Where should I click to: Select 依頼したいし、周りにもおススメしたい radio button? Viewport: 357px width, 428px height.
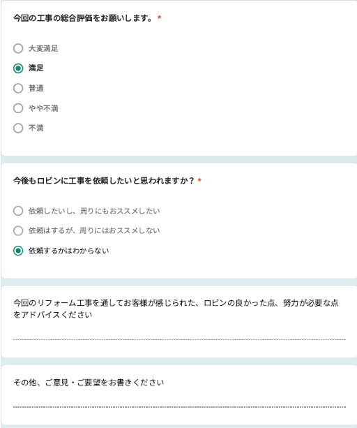tap(18, 211)
